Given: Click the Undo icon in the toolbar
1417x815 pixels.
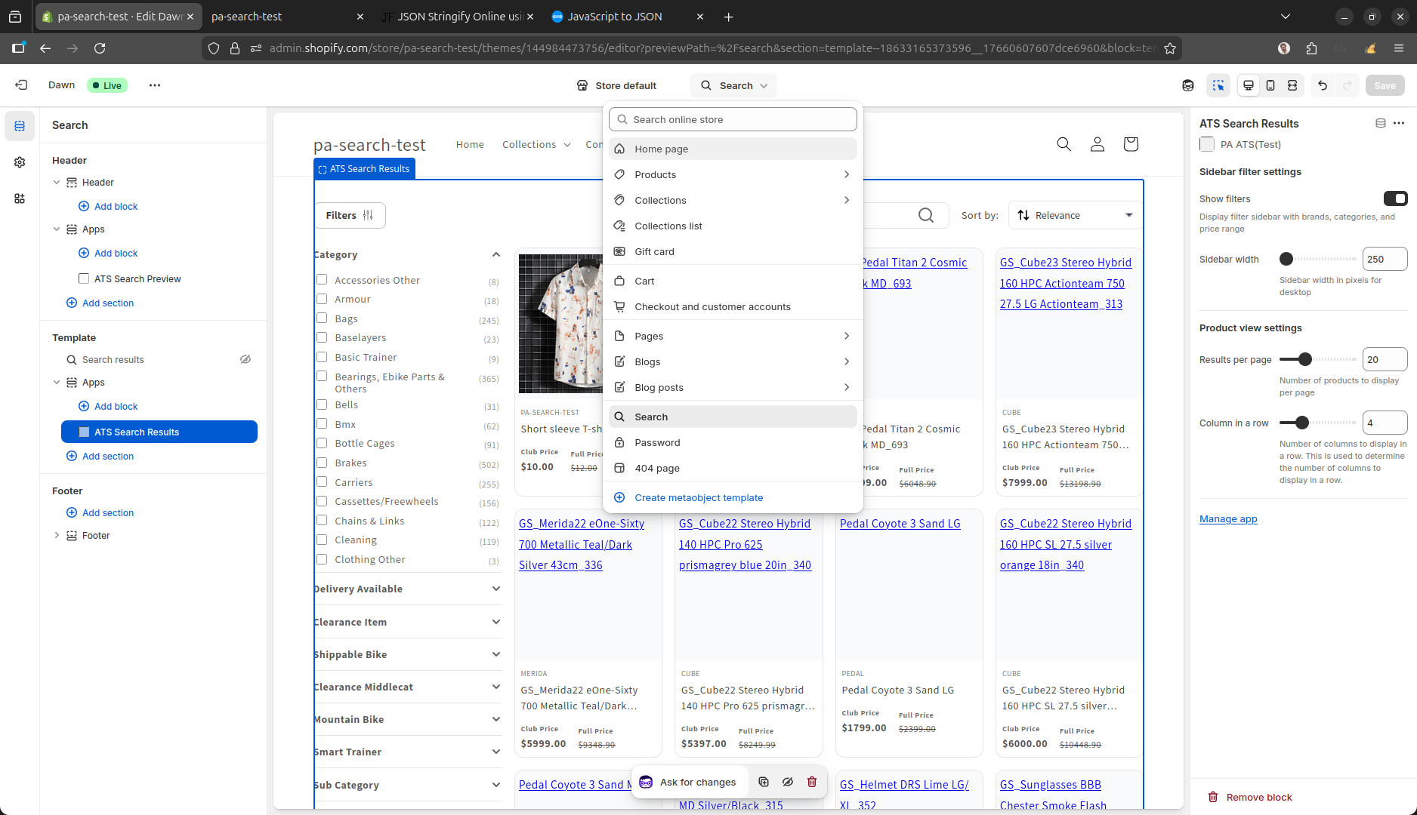Looking at the screenshot, I should pos(1322,85).
